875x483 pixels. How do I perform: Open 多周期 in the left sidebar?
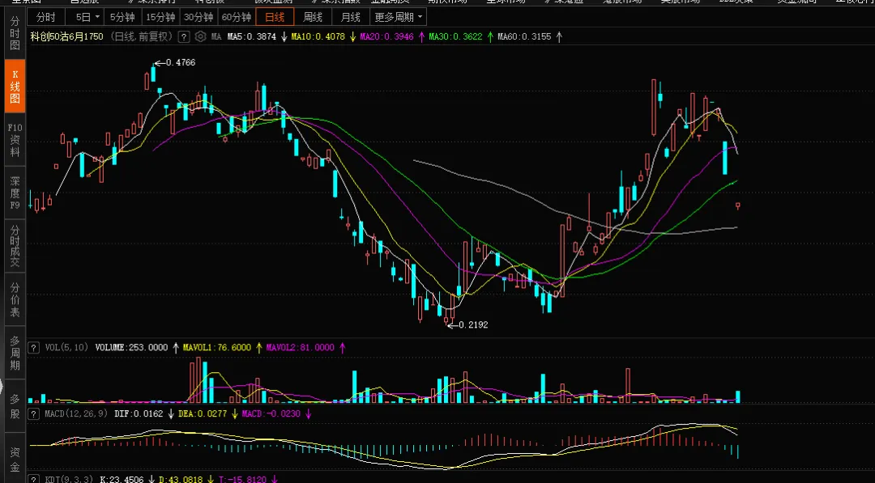[15, 354]
